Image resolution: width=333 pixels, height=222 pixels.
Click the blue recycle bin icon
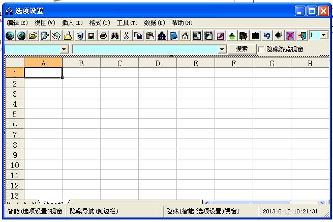[80, 36]
